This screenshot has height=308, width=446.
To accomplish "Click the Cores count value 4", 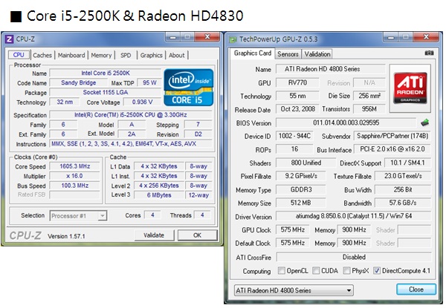I will click(x=152, y=215).
